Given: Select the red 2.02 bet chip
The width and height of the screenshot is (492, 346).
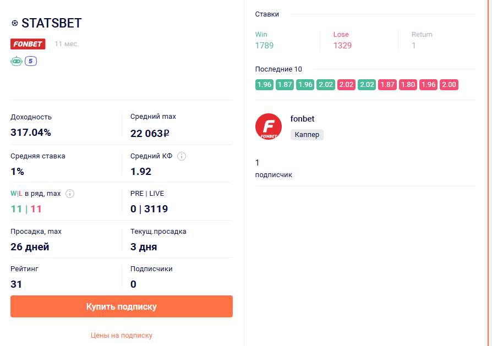Looking at the screenshot, I should click(x=346, y=85).
